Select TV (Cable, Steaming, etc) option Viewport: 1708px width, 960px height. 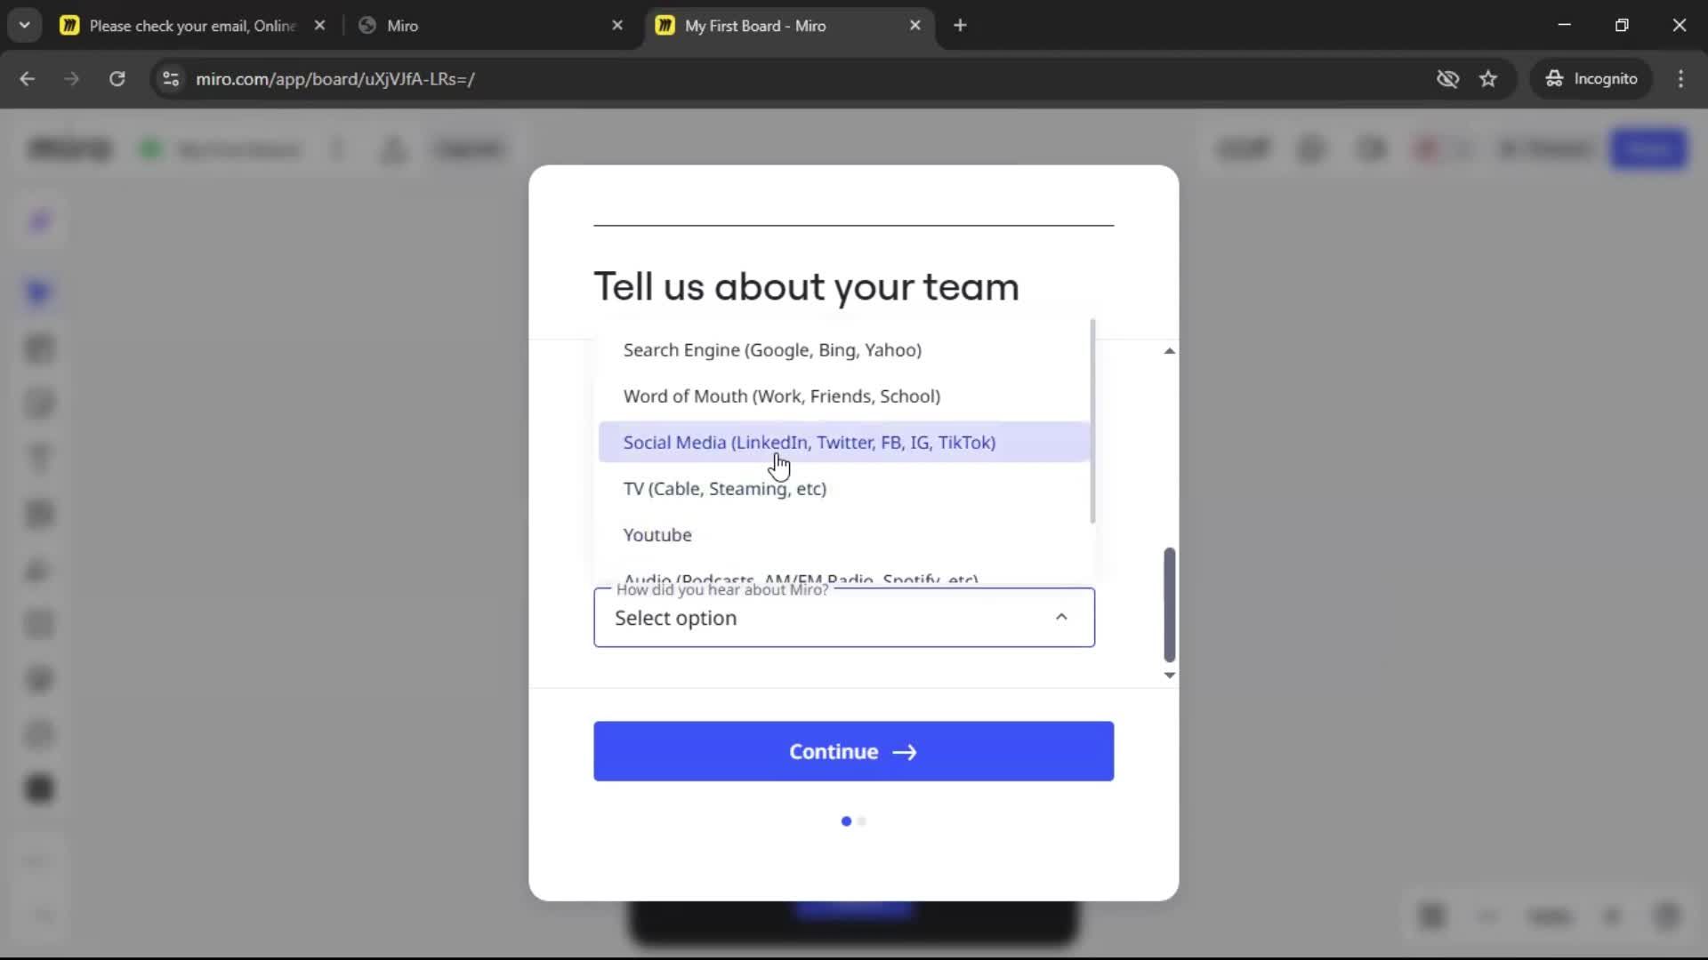click(x=843, y=489)
